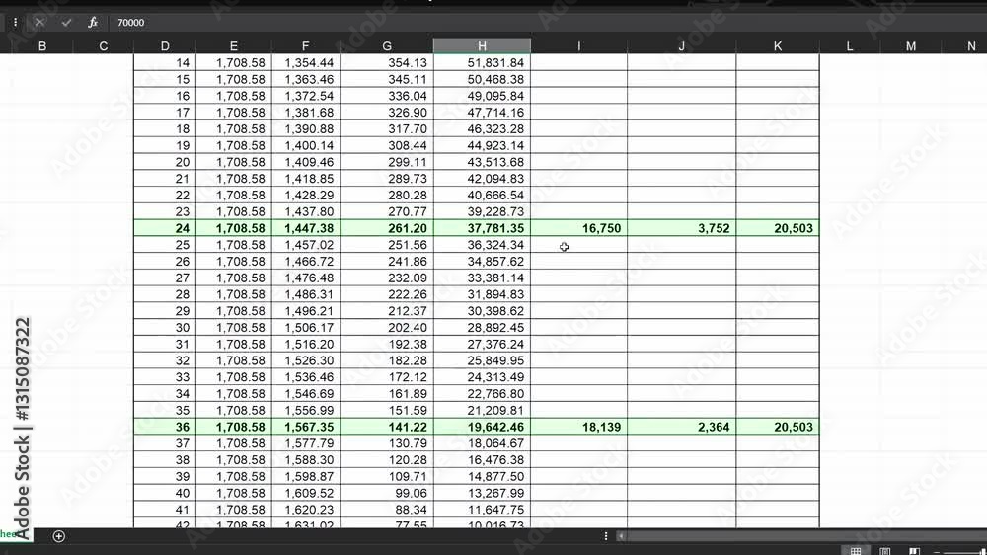
Task: Select the bold cell 261.20
Action: click(x=387, y=228)
